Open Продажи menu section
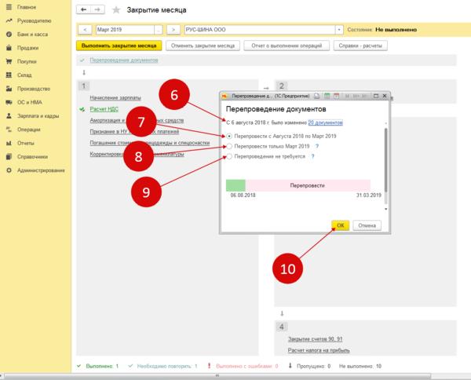This screenshot has width=471, height=380. (x=27, y=48)
